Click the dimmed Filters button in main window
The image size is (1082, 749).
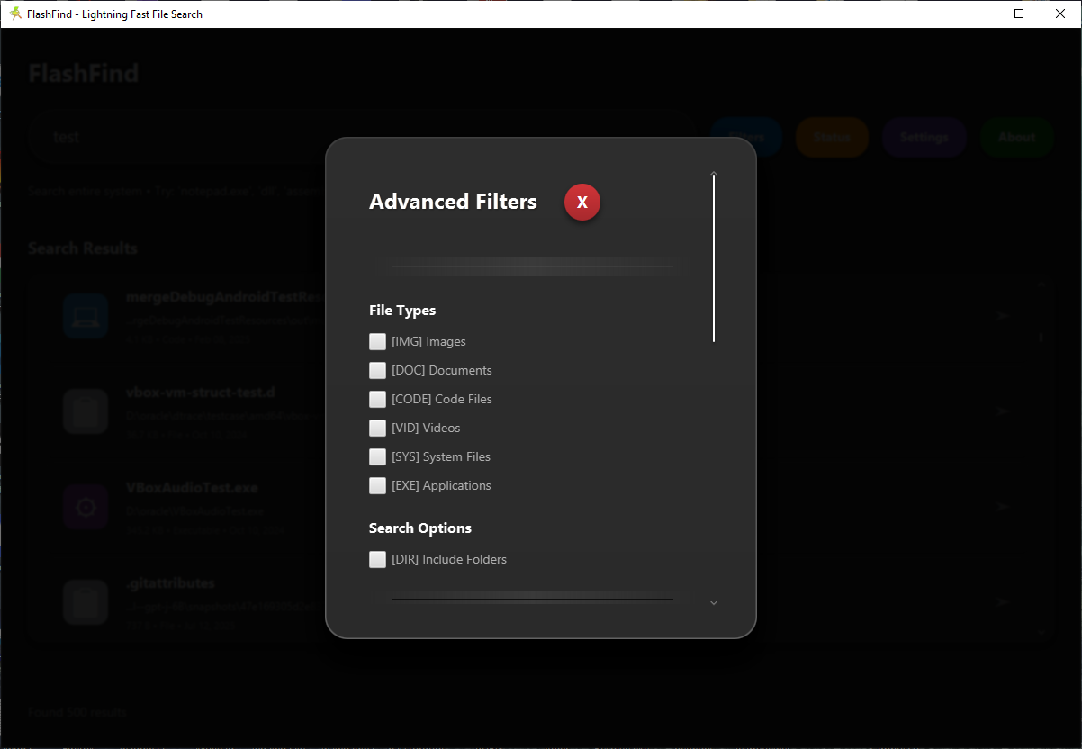(745, 137)
